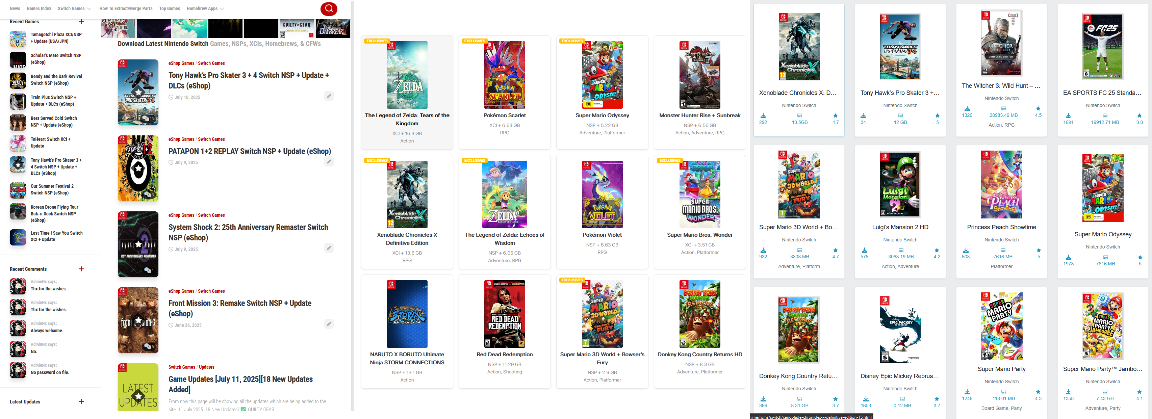Click July 10, 2025 date on Tony Hawk post
The height and width of the screenshot is (419, 1152).
tap(187, 97)
